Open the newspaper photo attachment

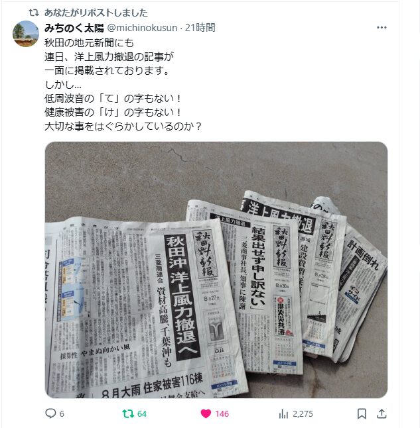(x=216, y=270)
